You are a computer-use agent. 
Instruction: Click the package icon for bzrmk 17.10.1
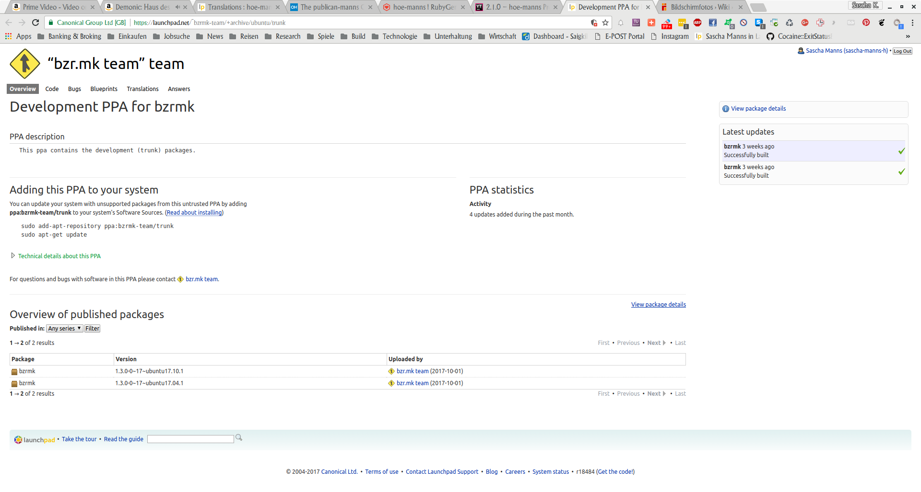point(14,372)
